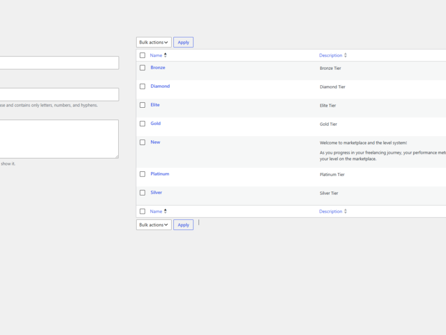
Task: Open the Platinum term link
Action: [x=160, y=174]
